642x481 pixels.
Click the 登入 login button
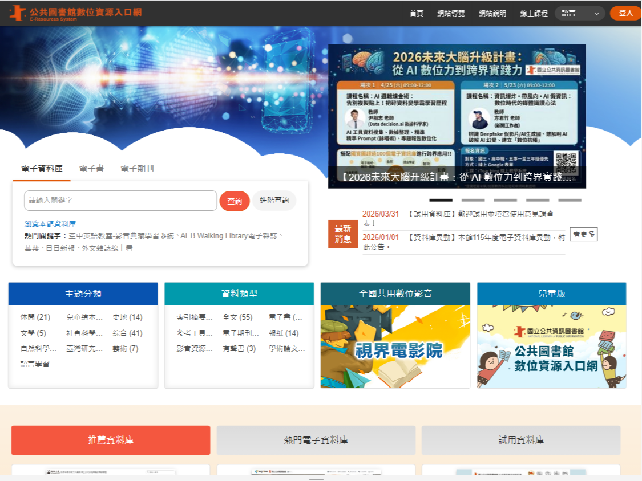(625, 12)
